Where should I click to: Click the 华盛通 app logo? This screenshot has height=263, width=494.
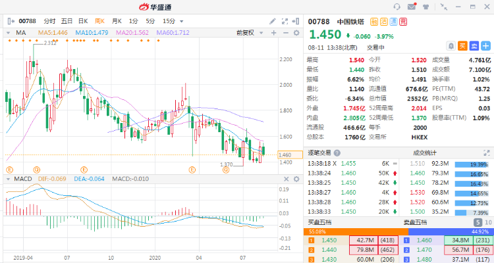[155, 7]
